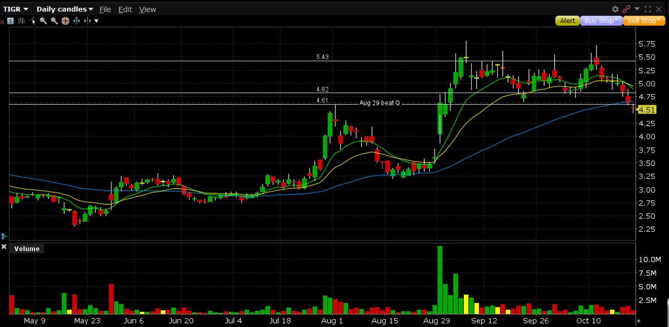The width and height of the screenshot is (669, 327).
Task: Click the 2.25 price axis label
Action: [x=647, y=230]
